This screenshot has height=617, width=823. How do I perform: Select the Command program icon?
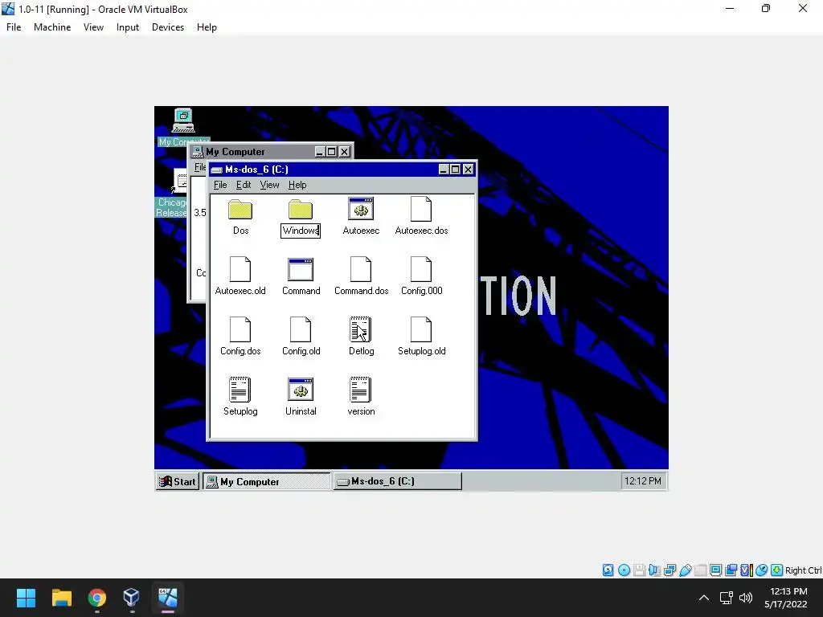(x=301, y=269)
